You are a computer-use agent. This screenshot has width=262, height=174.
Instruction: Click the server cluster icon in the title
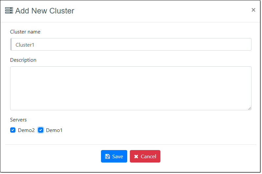(9, 11)
